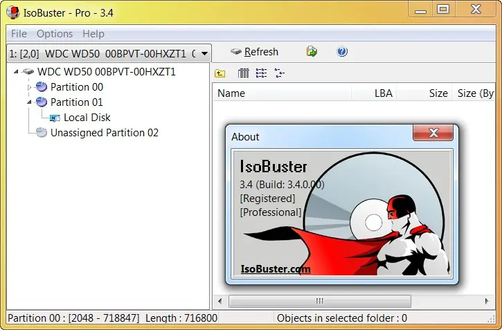Screen dimensions: 502x330
Task: Click the window resize grip corner
Action: pyautogui.click(x=492, y=318)
